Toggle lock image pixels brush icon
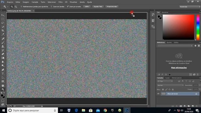 (x=166, y=89)
